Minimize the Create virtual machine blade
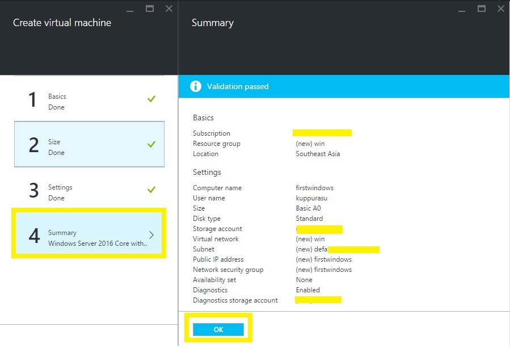Screen dimensions: 510x348 pos(131,9)
